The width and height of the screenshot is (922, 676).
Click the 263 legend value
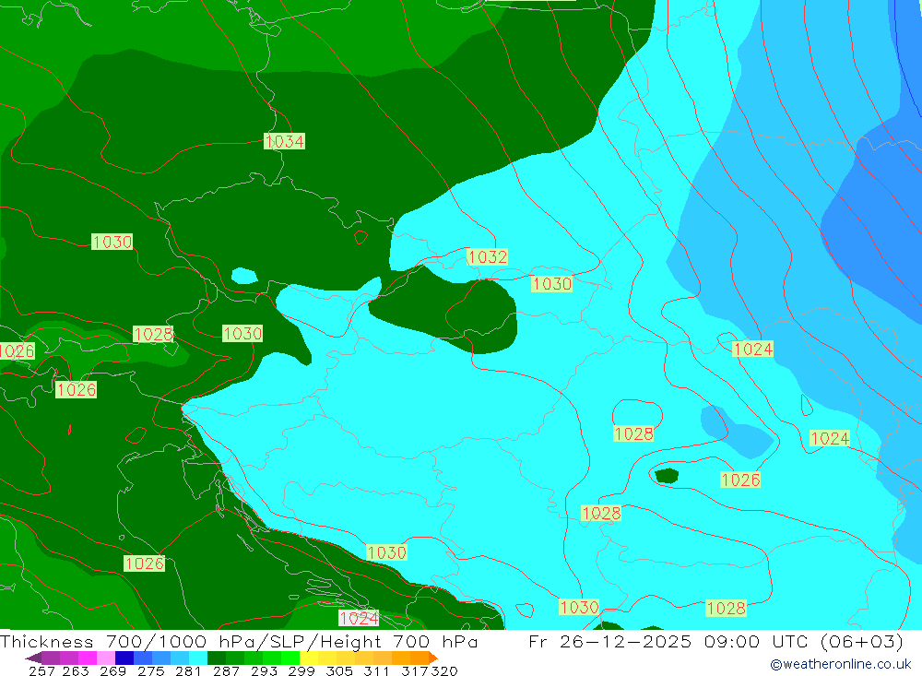point(76,670)
